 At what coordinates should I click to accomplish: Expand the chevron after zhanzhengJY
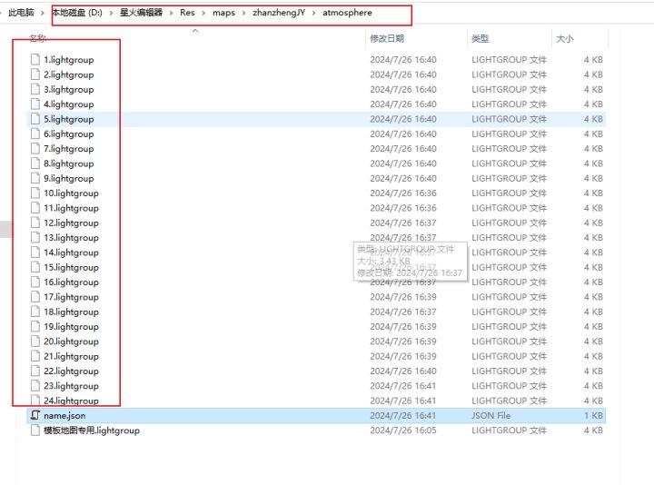pos(313,13)
